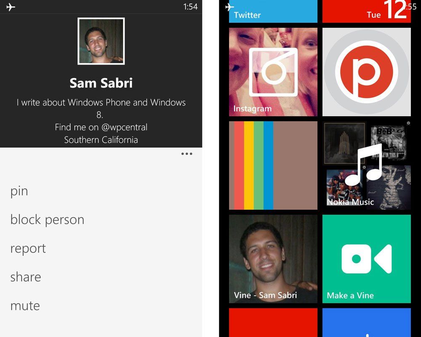Expand the ellipsis menu on profile
This screenshot has height=337, width=421.
187,154
